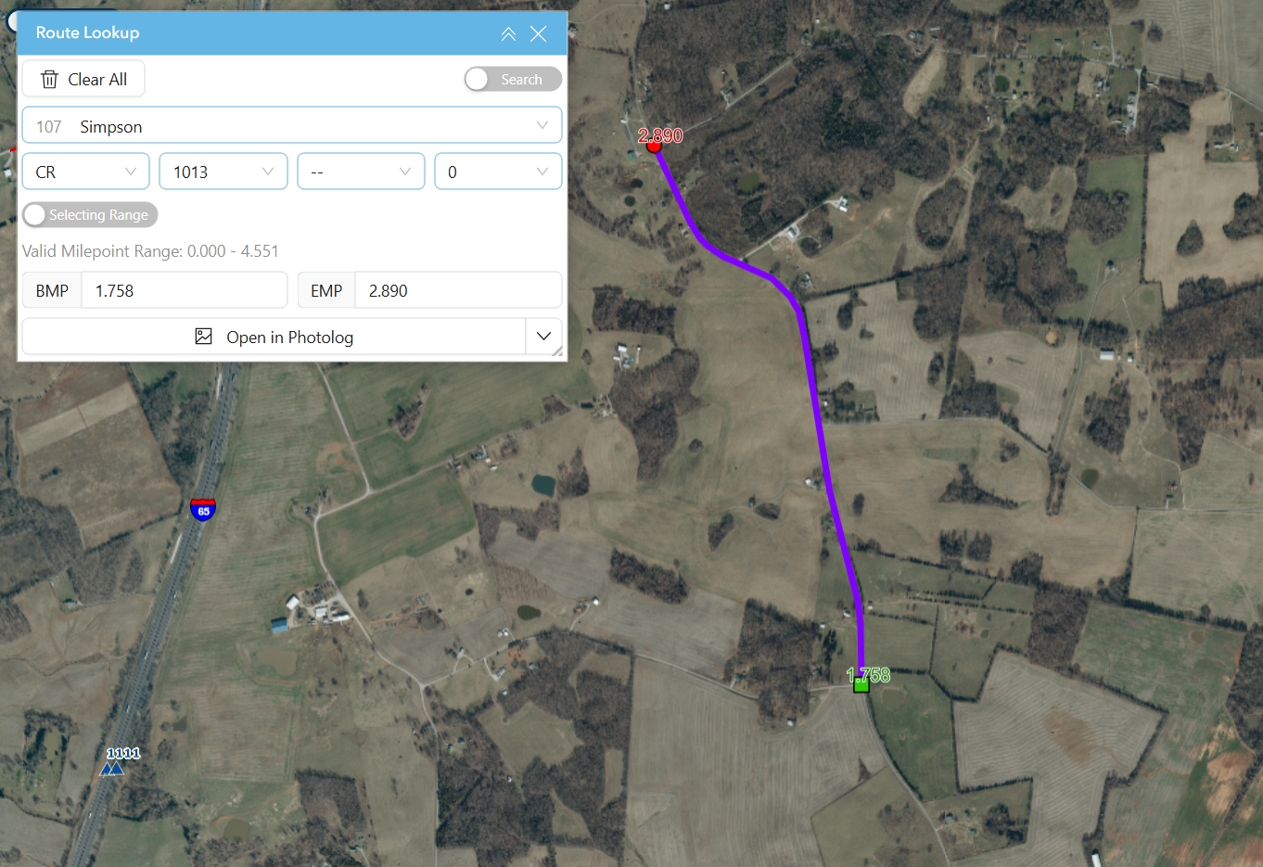Viewport: 1263px width, 867px height.
Task: Open the -- suffix dropdown
Action: 361,172
